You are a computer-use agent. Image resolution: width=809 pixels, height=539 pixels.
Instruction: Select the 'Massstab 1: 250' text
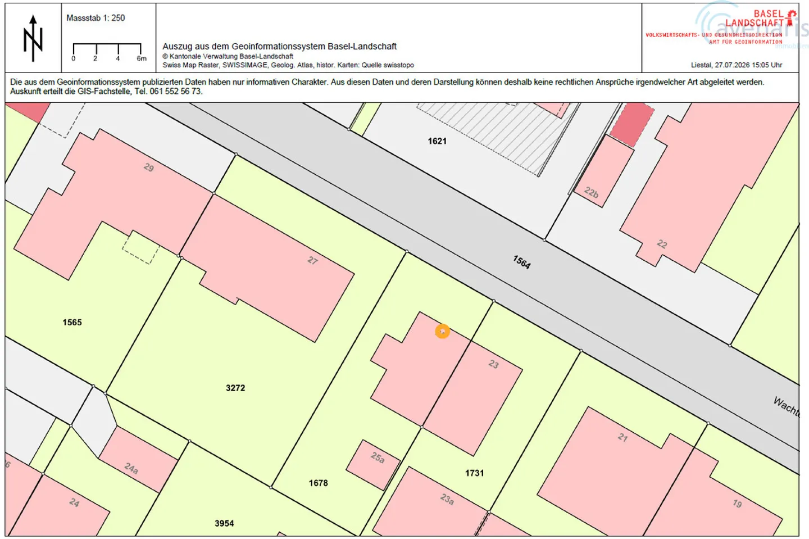coord(96,18)
